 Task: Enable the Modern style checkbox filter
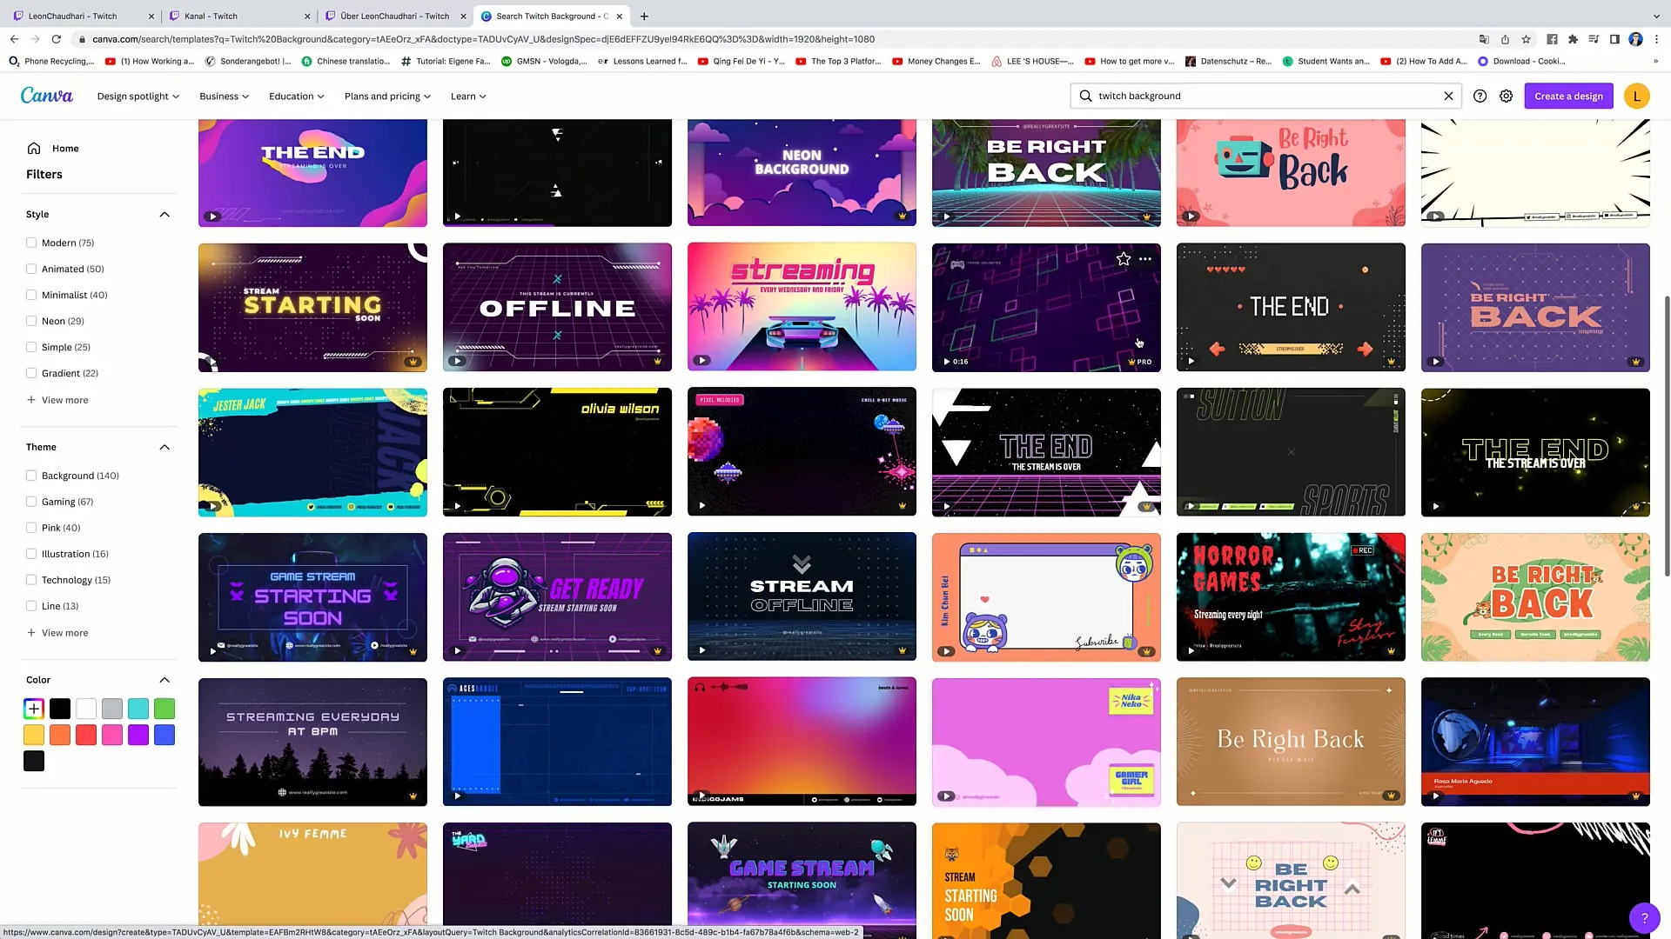[31, 242]
